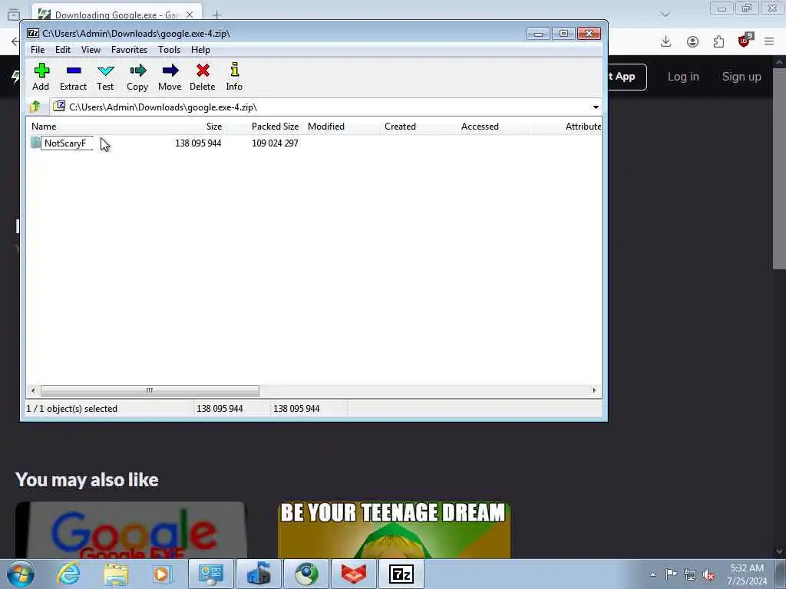Sort by the Name column header
Viewport: 786px width, 589px height.
[89, 127]
